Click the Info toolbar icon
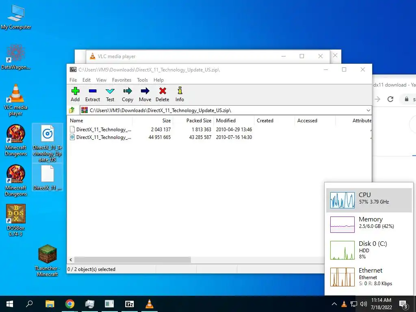 click(x=180, y=94)
